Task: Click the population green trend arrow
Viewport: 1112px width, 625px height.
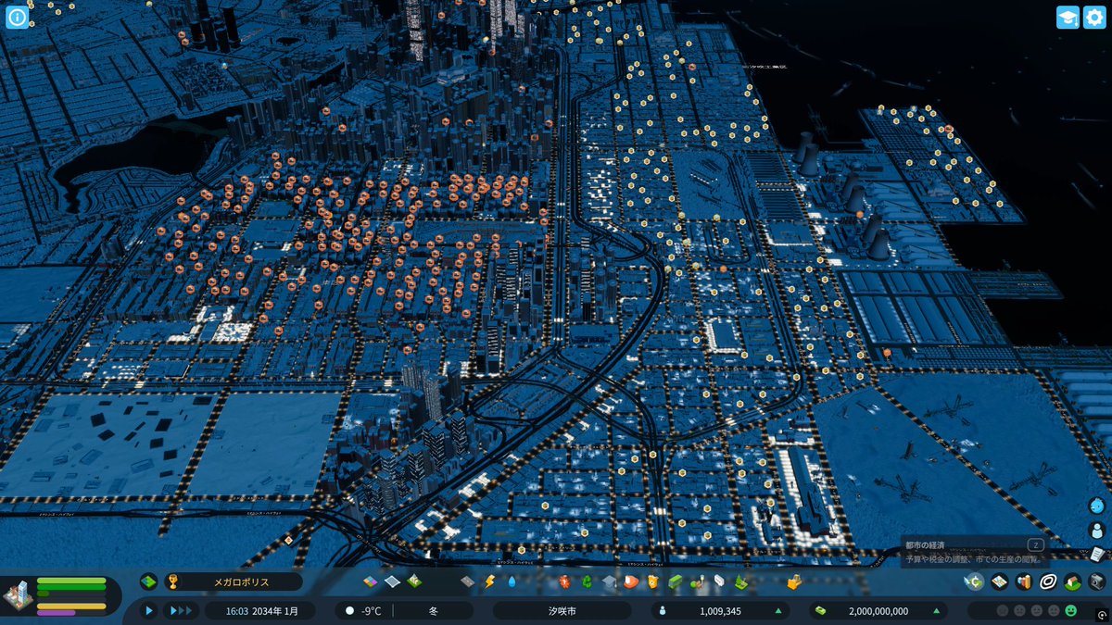Action: tap(777, 611)
